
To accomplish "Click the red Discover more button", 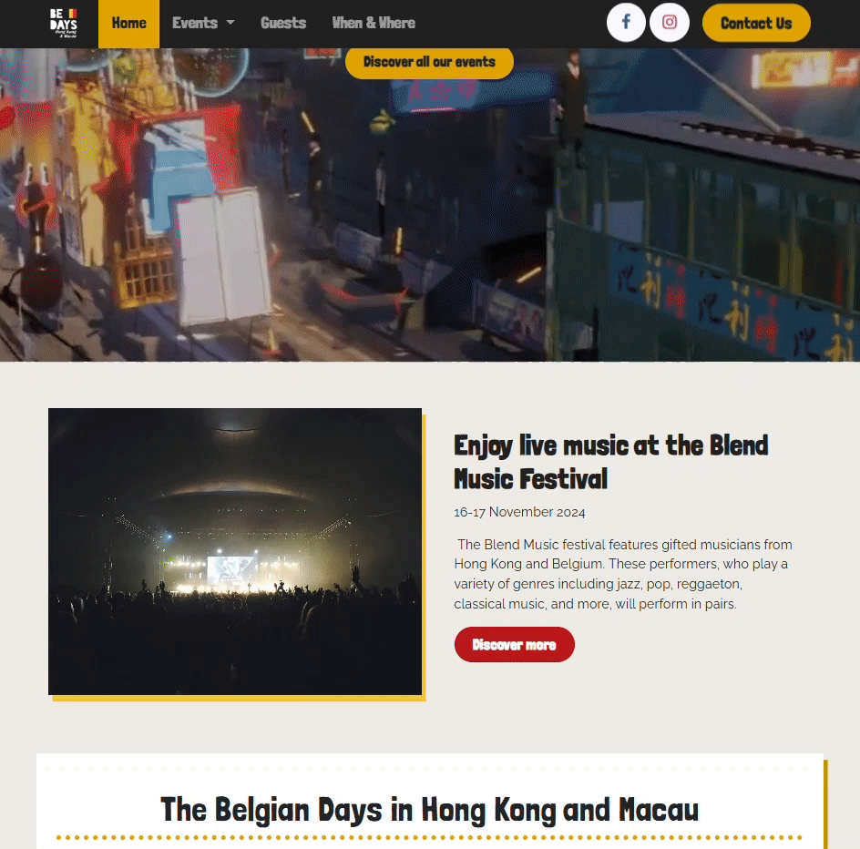I will pyautogui.click(x=515, y=644).
